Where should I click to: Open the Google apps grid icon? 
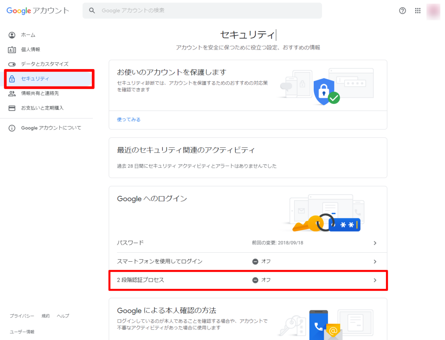pyautogui.click(x=418, y=11)
